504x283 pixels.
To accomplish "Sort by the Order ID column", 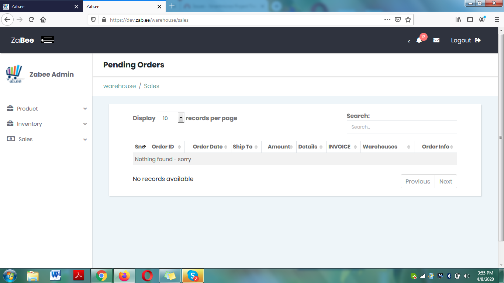I will [x=167, y=147].
